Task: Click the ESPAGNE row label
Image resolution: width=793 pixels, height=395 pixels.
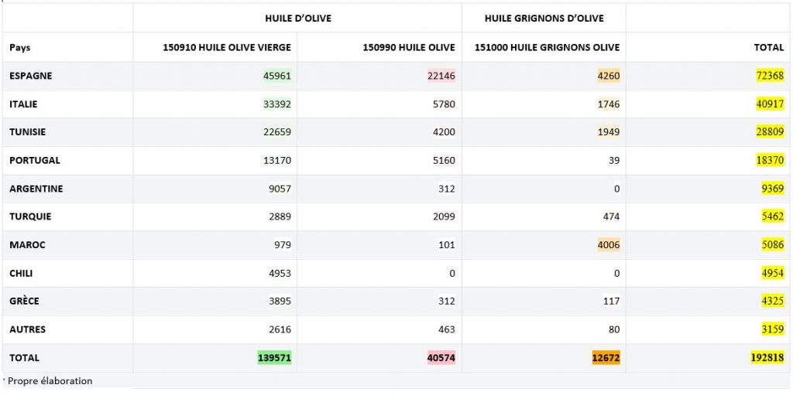Action: 31,76
